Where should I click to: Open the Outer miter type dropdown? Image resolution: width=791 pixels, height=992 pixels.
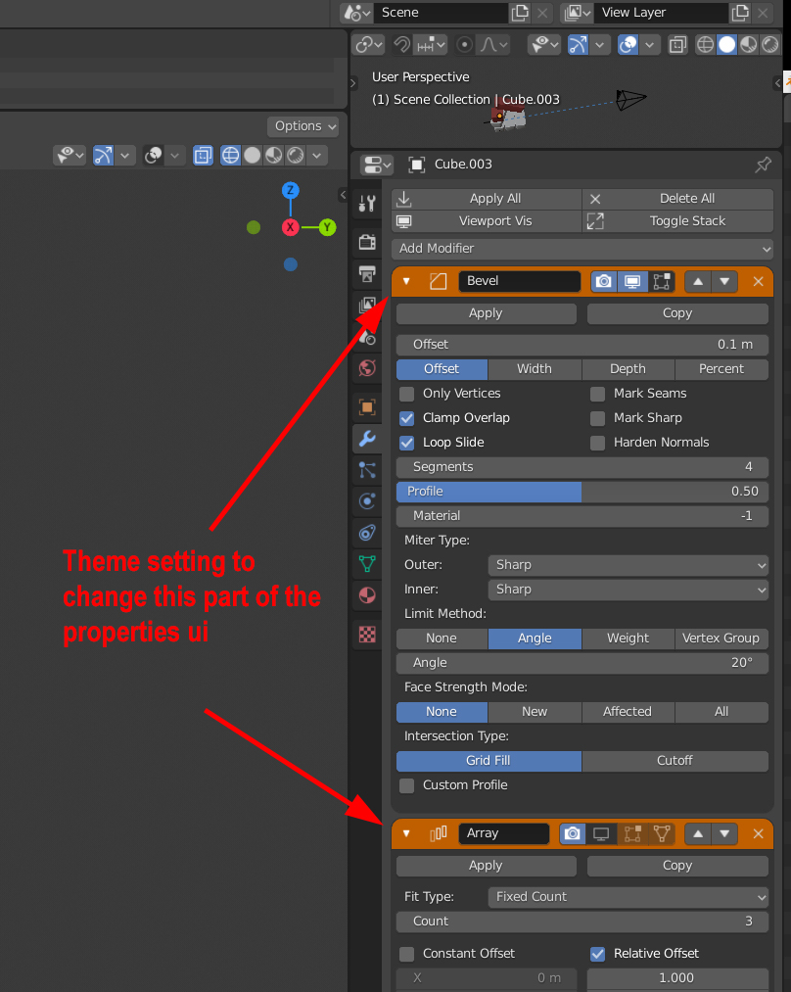coord(628,565)
